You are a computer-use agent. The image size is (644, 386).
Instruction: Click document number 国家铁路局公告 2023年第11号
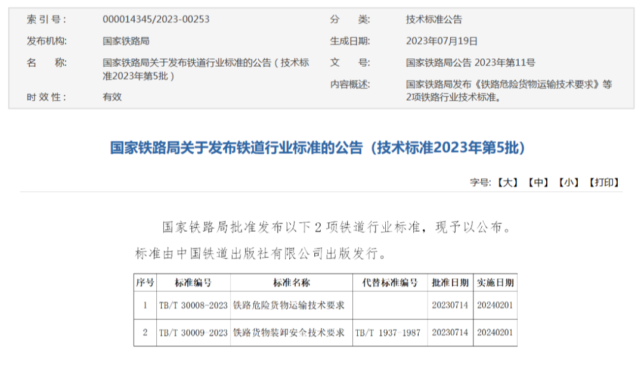(470, 63)
